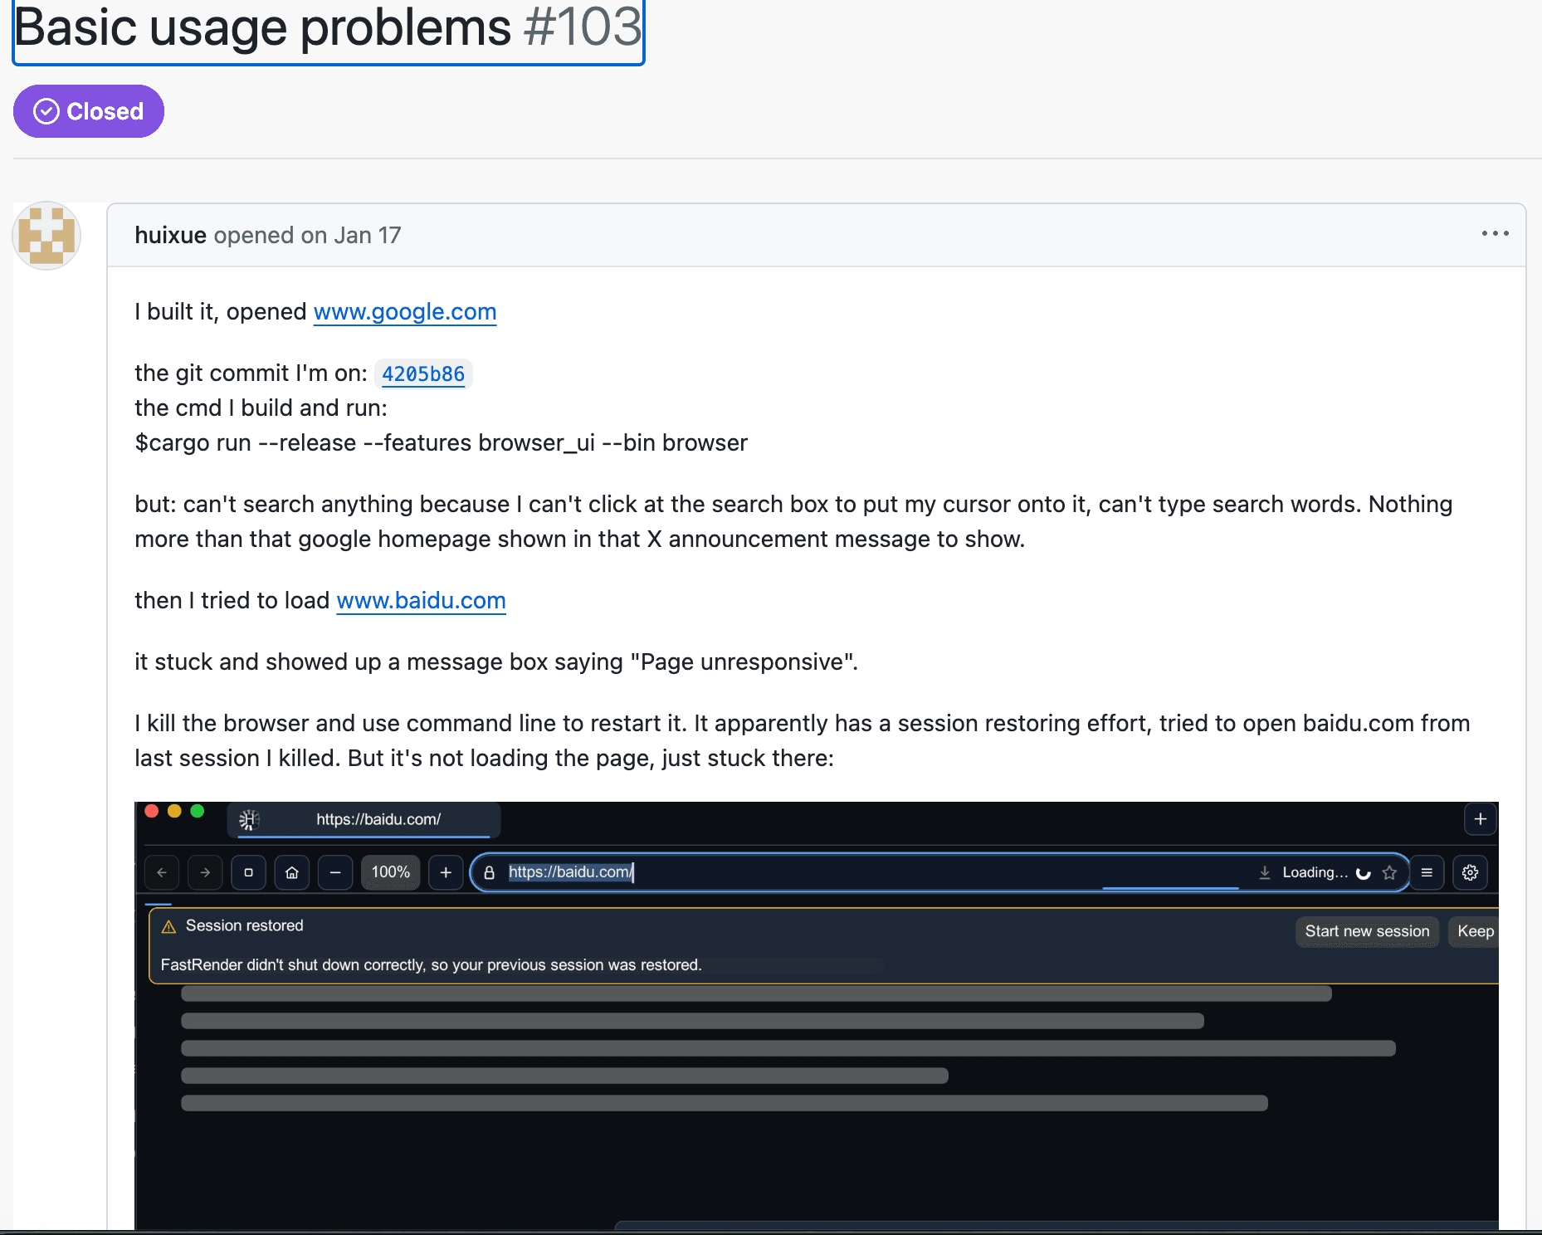Select the https://baidu.com/ browser tab
The height and width of the screenshot is (1235, 1542).
(378, 819)
